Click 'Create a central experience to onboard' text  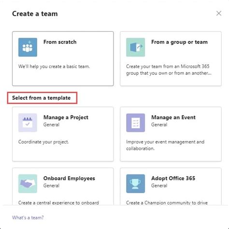[x=58, y=202]
